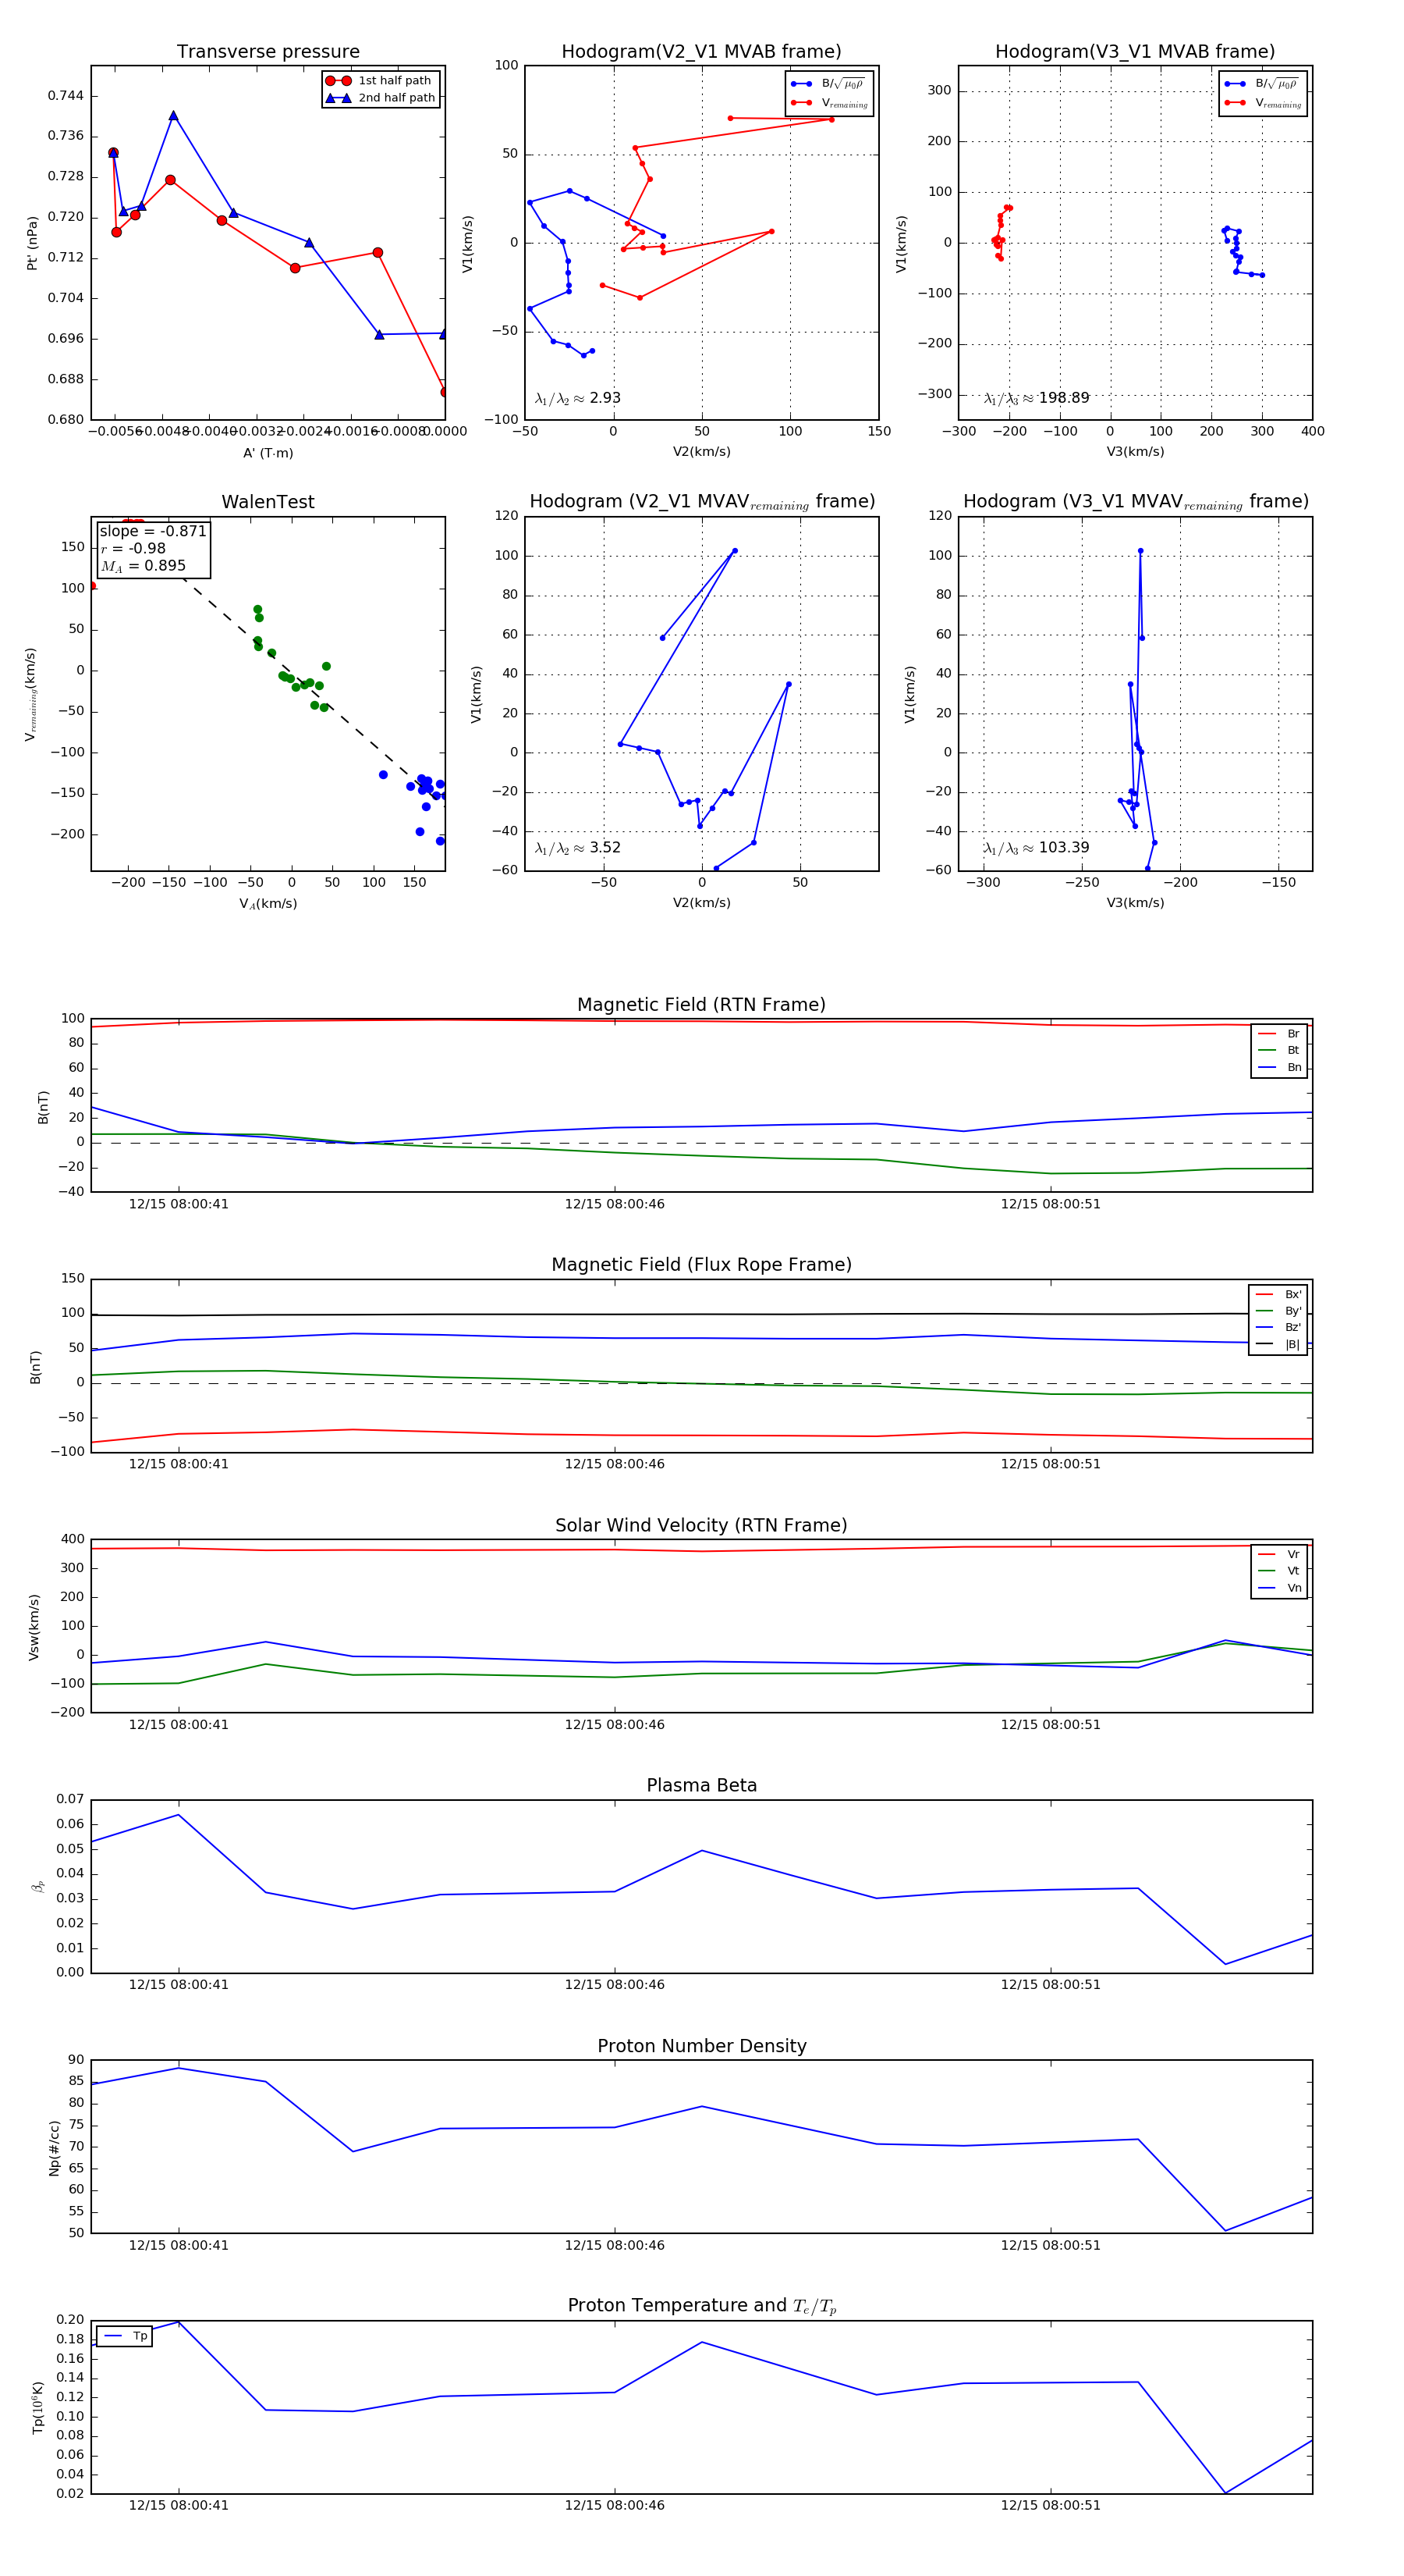Click the 'Proton Number Density' plot title
This screenshot has height=2576, width=1404.
point(701,2046)
